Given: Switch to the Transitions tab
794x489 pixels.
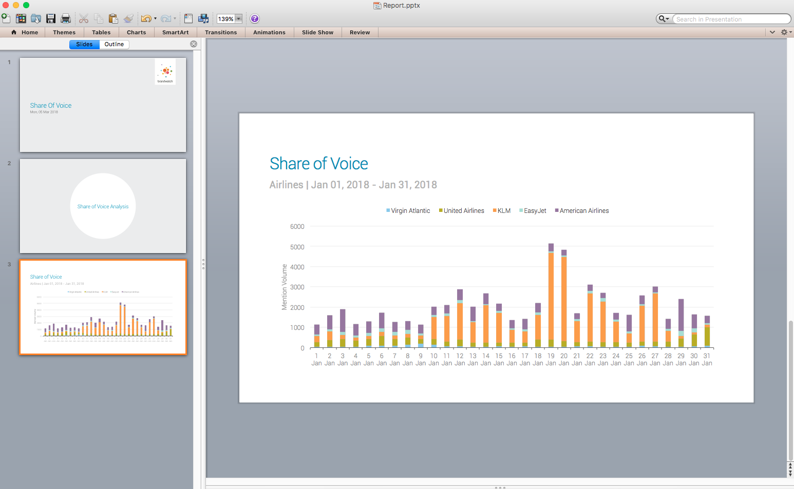Looking at the screenshot, I should [x=221, y=32].
